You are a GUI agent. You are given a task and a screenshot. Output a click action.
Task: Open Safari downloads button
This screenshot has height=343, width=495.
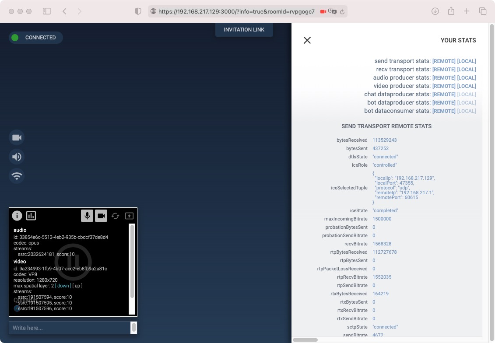[x=435, y=11]
